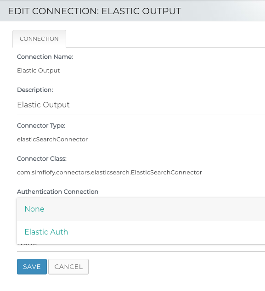Click the Connector Class label
Image resolution: width=265 pixels, height=291 pixels.
tap(42, 159)
